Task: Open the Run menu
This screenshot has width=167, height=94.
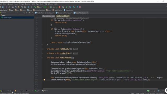Action: (x=37, y=4)
